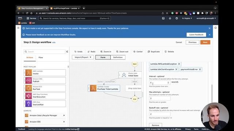Go back in browser history
The width and height of the screenshot is (234, 131).
click(x=19, y=13)
